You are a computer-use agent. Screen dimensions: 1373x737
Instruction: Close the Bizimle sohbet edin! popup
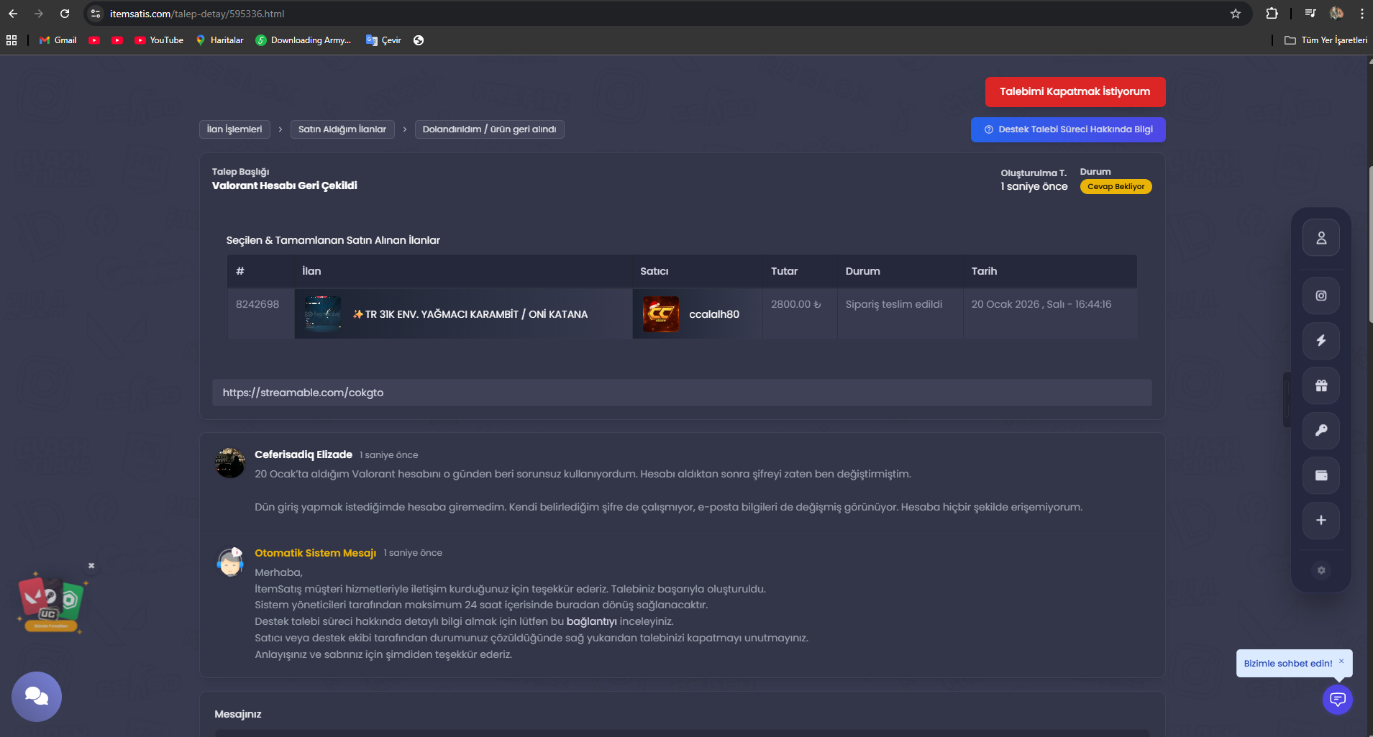pyautogui.click(x=1341, y=661)
